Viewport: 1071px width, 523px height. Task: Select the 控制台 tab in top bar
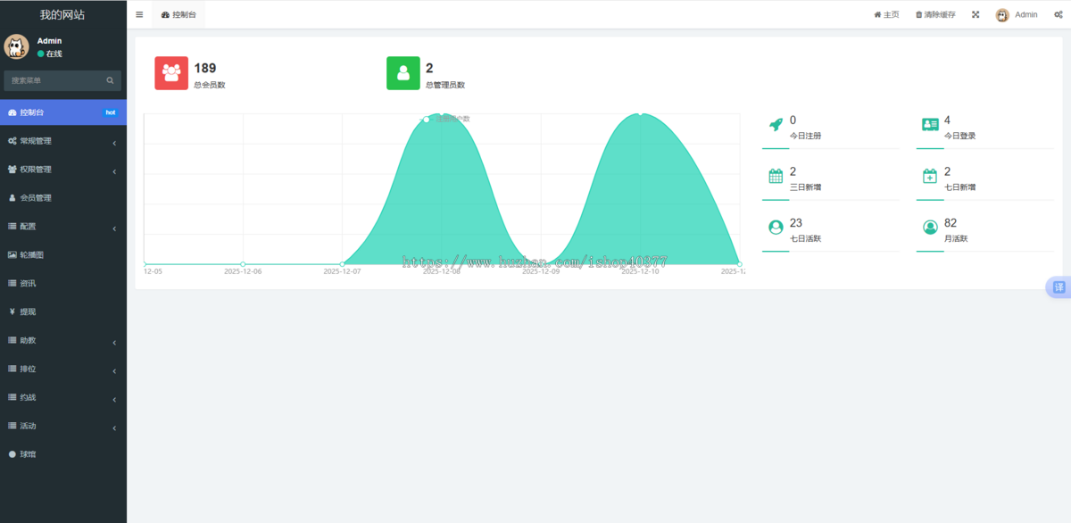point(178,15)
